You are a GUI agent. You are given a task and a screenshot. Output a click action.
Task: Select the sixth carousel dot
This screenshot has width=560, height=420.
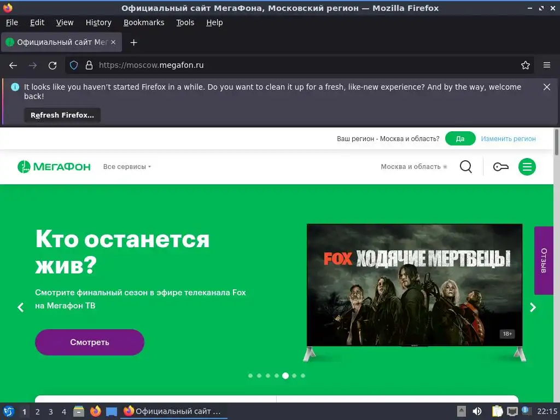(x=294, y=376)
